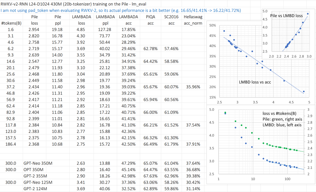
Task: Select the OPT 350M model cell
Action: click(36, 169)
